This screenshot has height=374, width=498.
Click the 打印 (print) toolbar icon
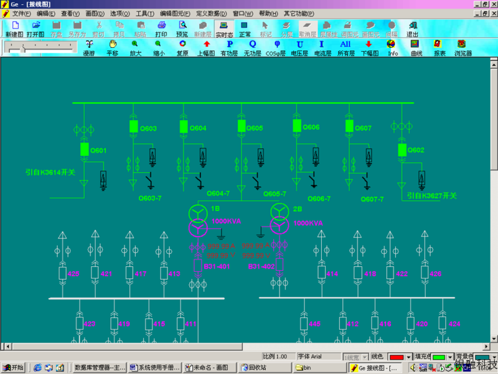161,29
